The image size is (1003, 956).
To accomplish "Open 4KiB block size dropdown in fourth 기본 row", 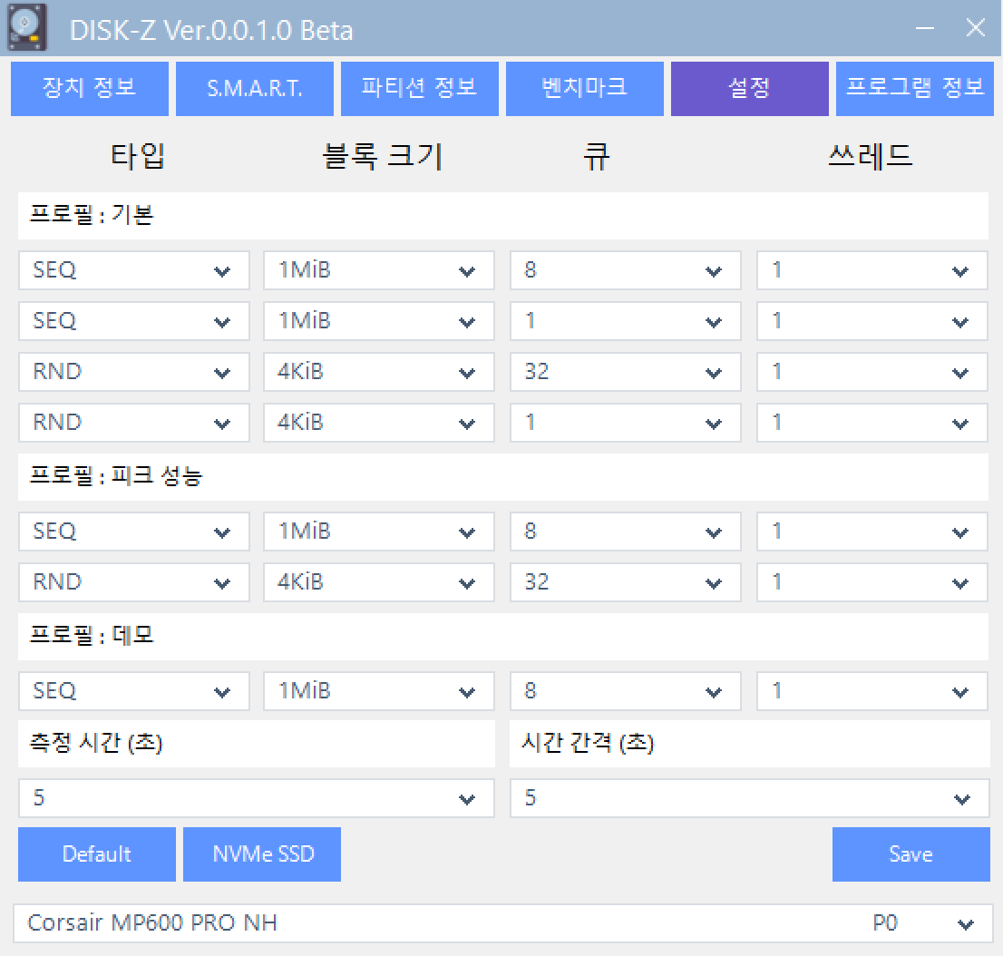I will pos(379,423).
